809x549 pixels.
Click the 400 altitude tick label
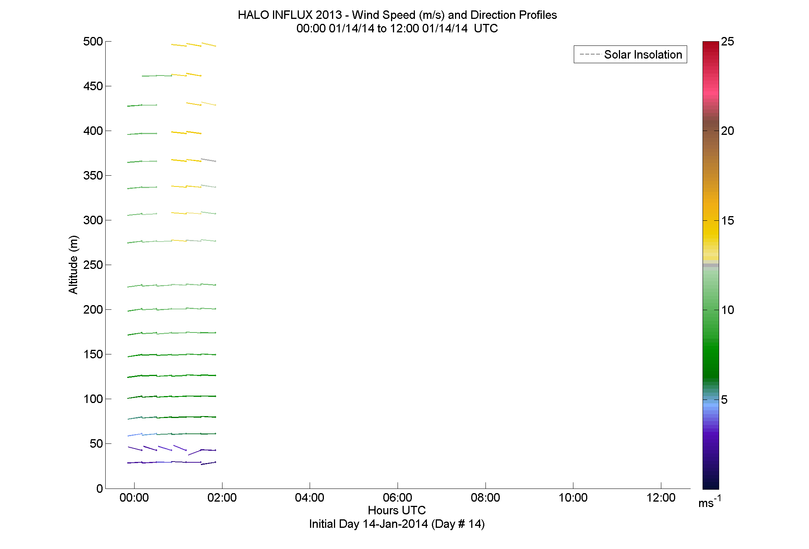coord(93,131)
